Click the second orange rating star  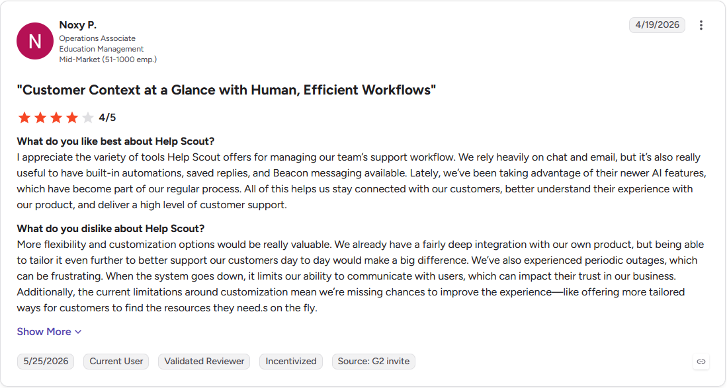tap(40, 118)
